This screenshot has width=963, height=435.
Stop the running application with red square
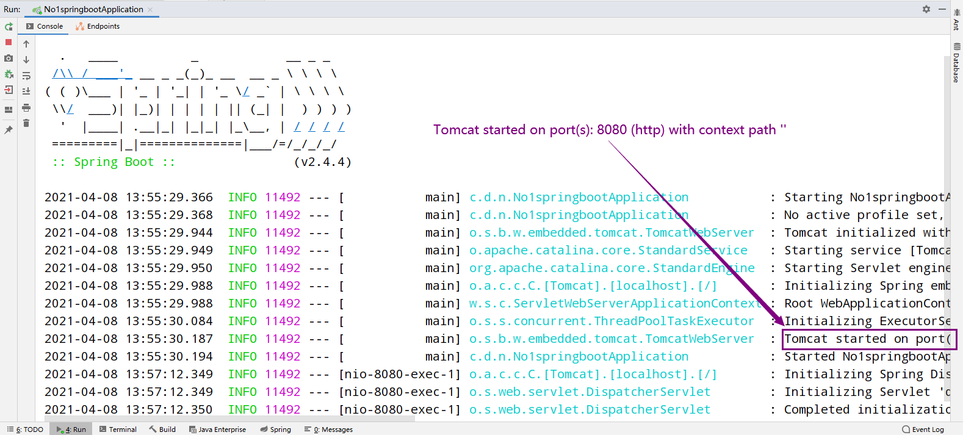coord(9,42)
